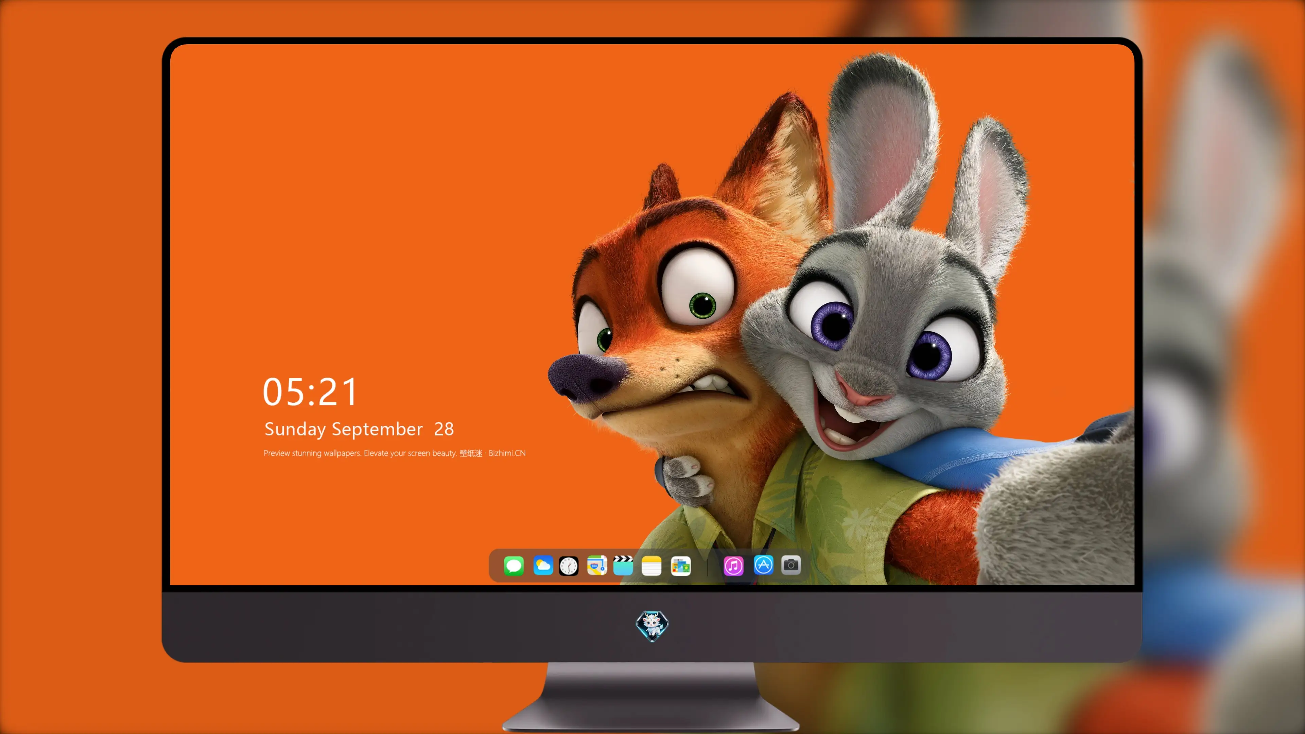The height and width of the screenshot is (734, 1305).
Task: Open the blue App Store icon
Action: pos(763,565)
